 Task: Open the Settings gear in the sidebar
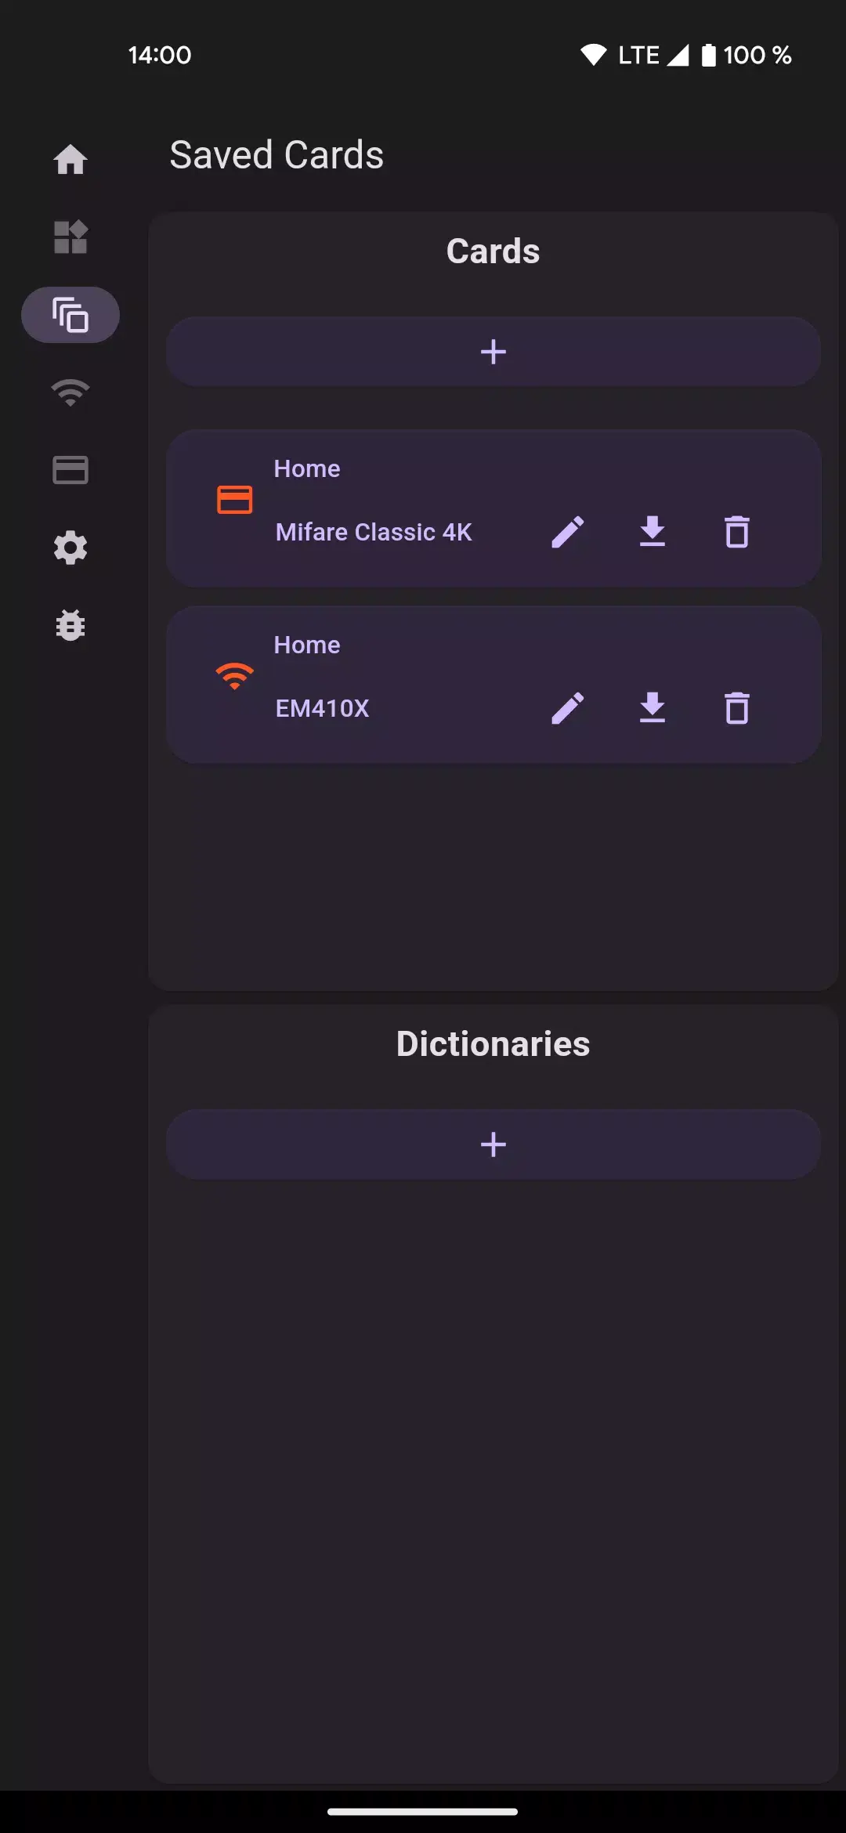(x=70, y=548)
